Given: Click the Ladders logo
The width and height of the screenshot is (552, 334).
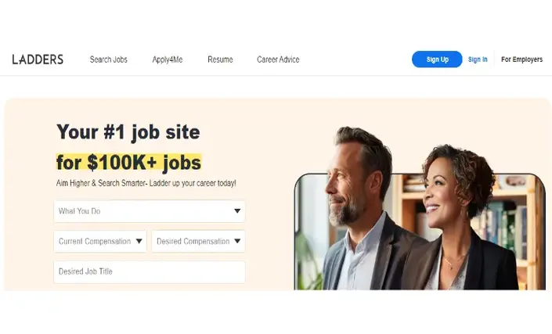Looking at the screenshot, I should [x=38, y=59].
